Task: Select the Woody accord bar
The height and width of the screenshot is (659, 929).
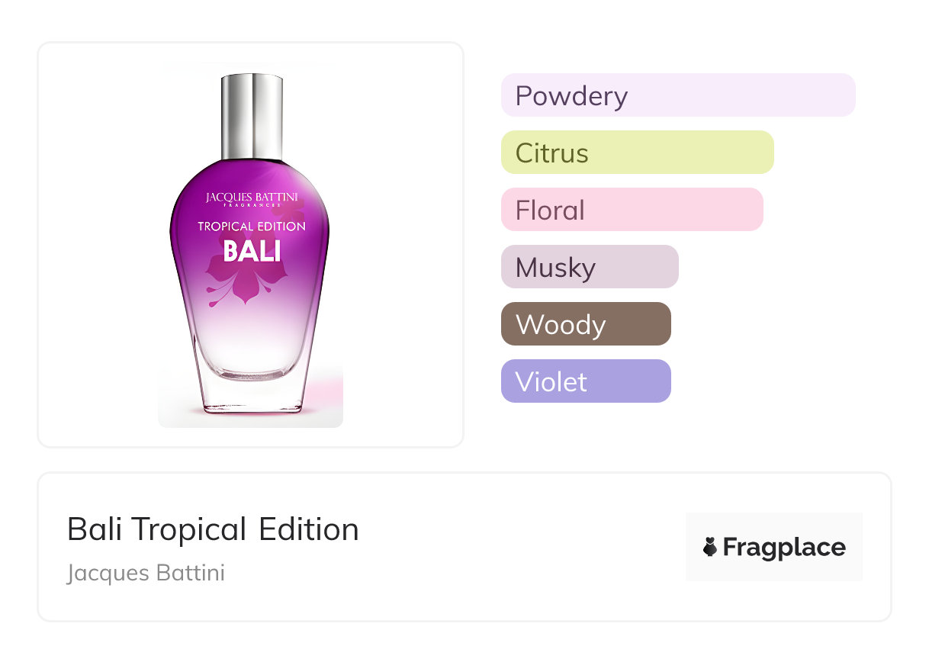Action: 586,324
